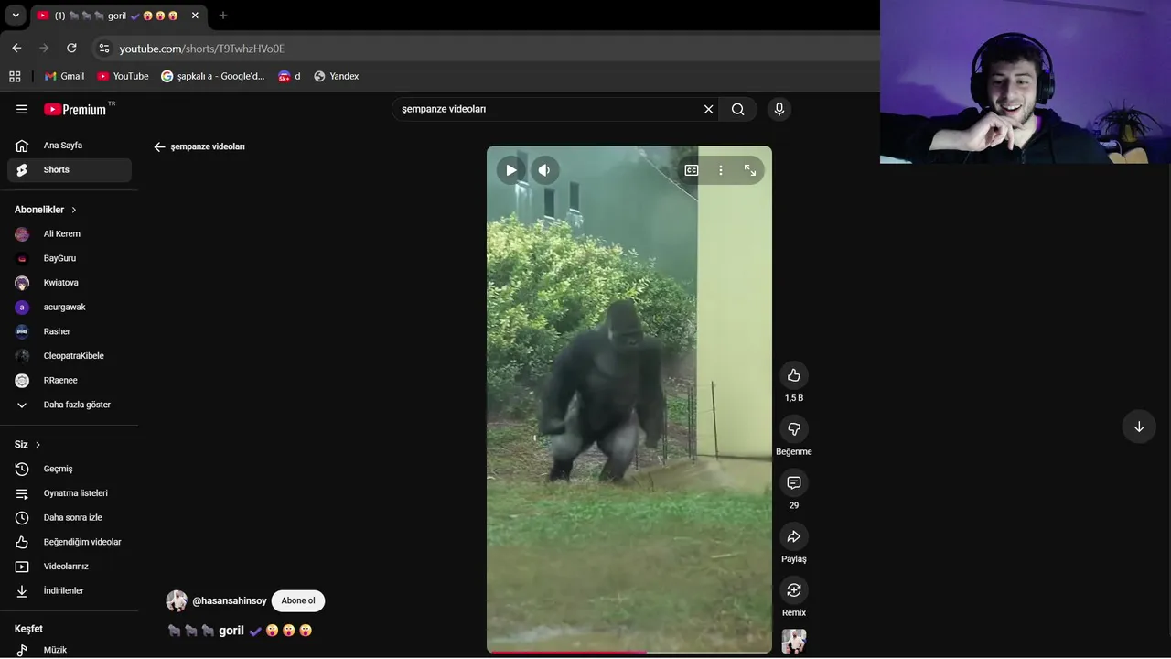The height and width of the screenshot is (659, 1171).
Task: Open Ana Sayfa in sidebar
Action: [70, 146]
